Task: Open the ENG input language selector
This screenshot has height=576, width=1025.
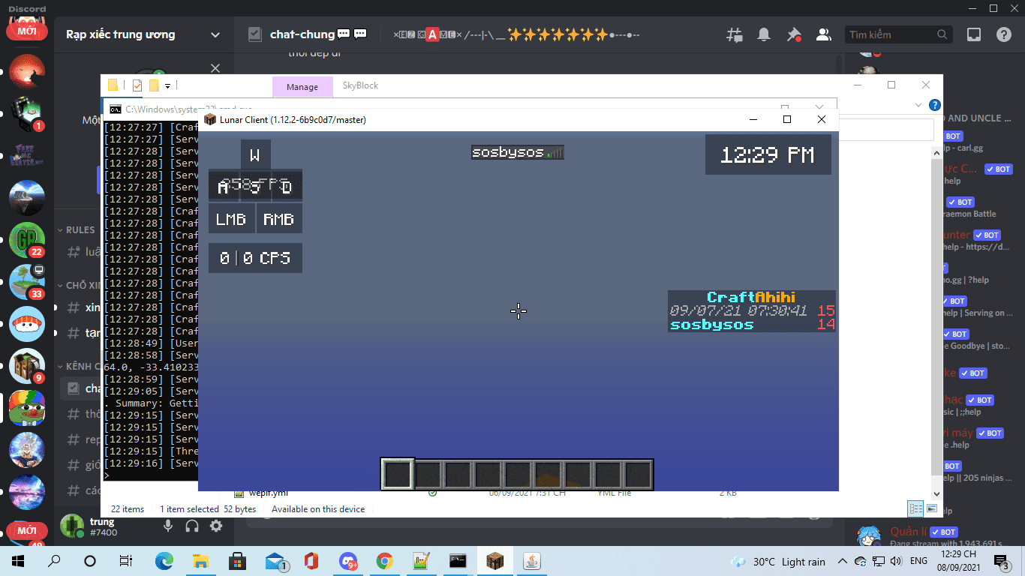Action: click(x=918, y=561)
